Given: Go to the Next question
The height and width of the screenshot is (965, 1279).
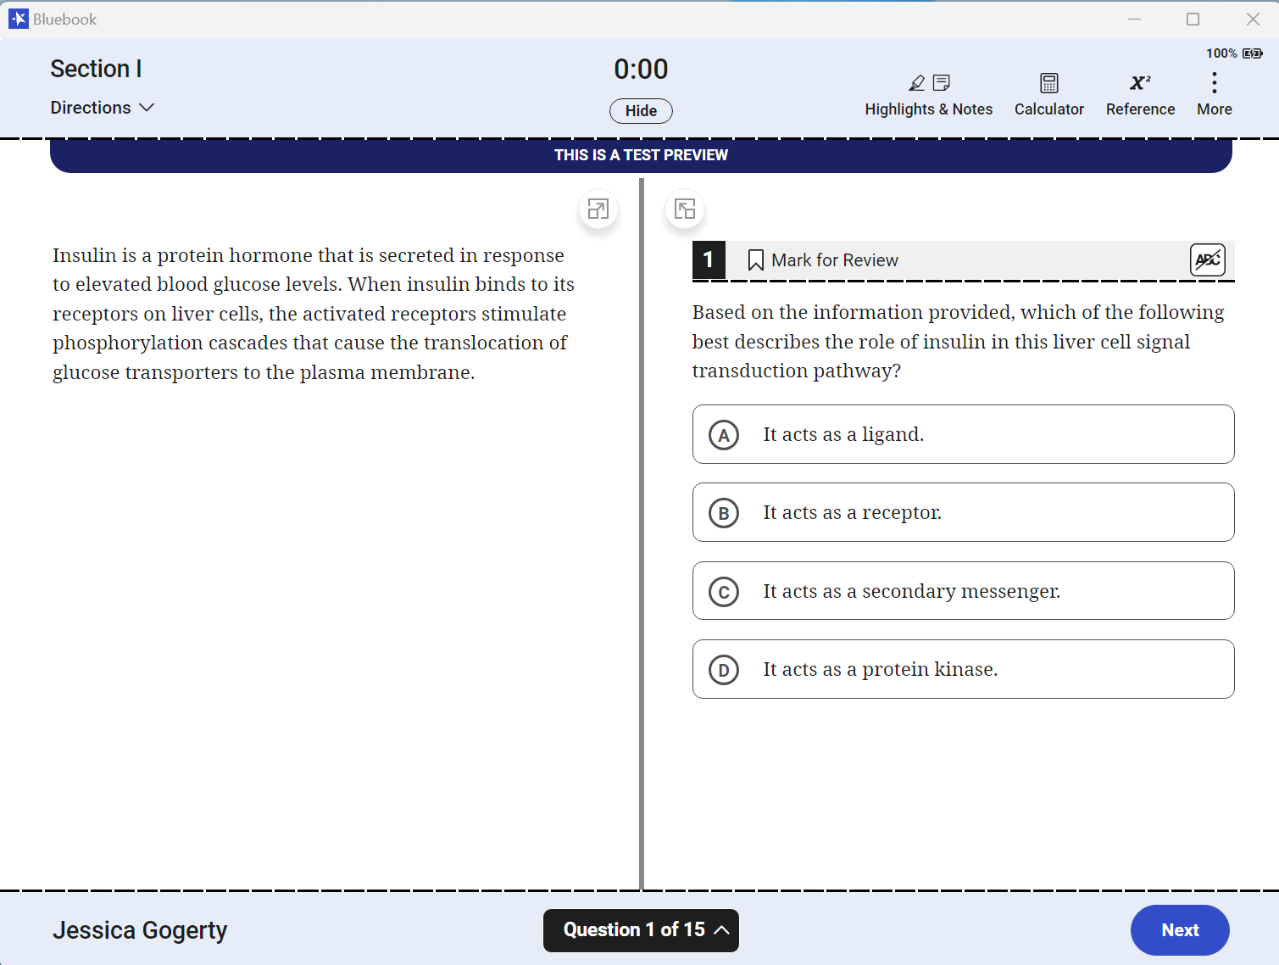Looking at the screenshot, I should point(1180,930).
